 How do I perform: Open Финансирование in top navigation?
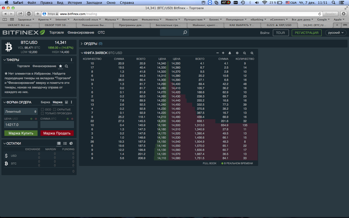(81, 32)
